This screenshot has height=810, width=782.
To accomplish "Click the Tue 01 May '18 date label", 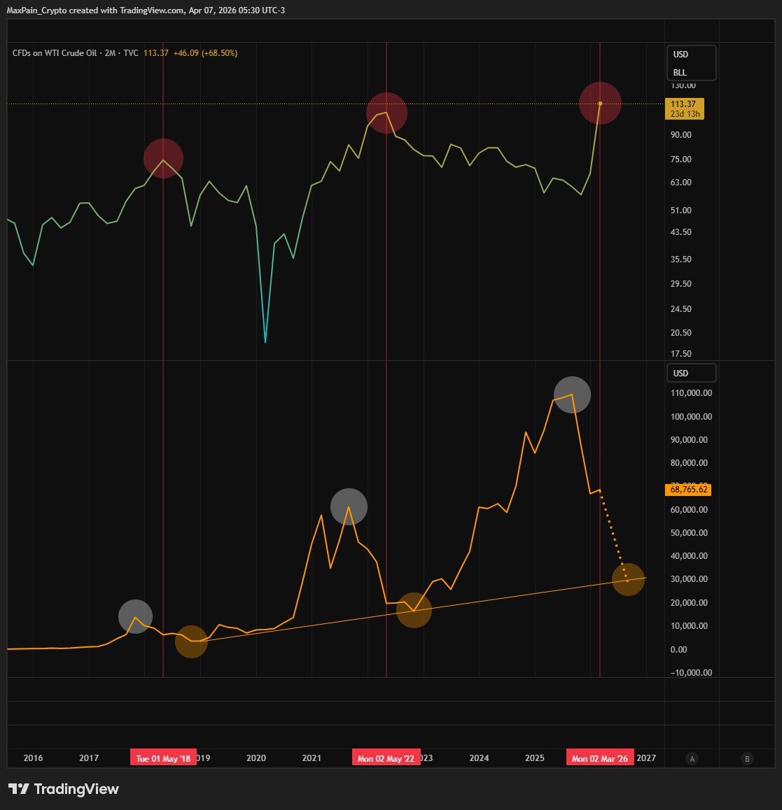I will (x=163, y=758).
